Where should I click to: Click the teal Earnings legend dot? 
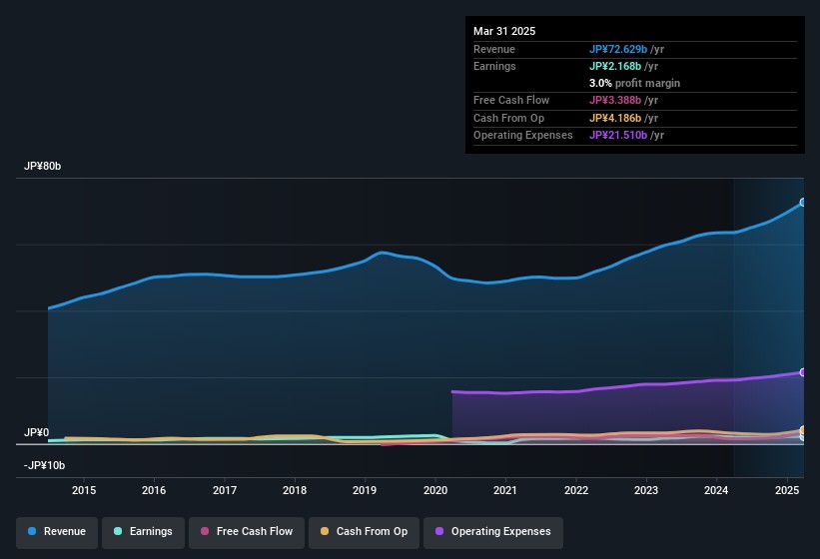(x=117, y=531)
